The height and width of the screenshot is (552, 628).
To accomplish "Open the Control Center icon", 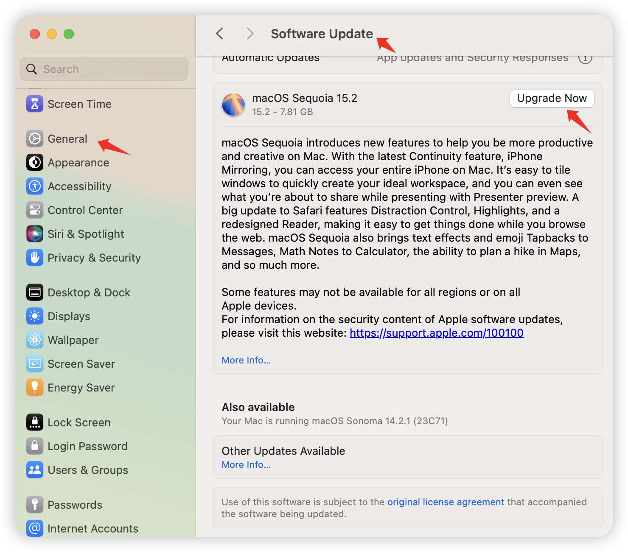I will [x=35, y=210].
